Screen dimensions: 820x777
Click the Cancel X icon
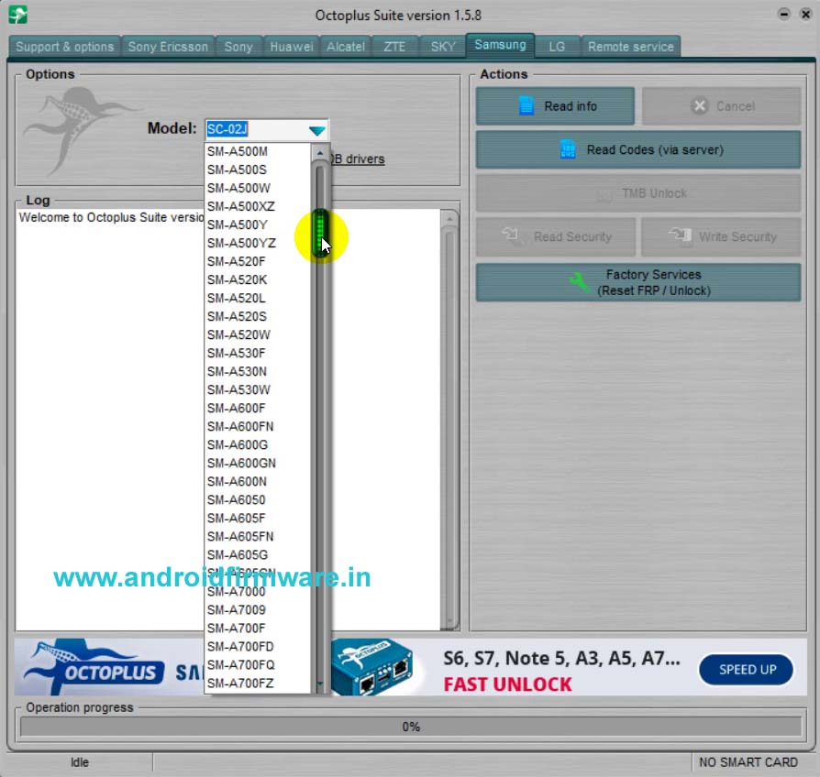point(699,106)
